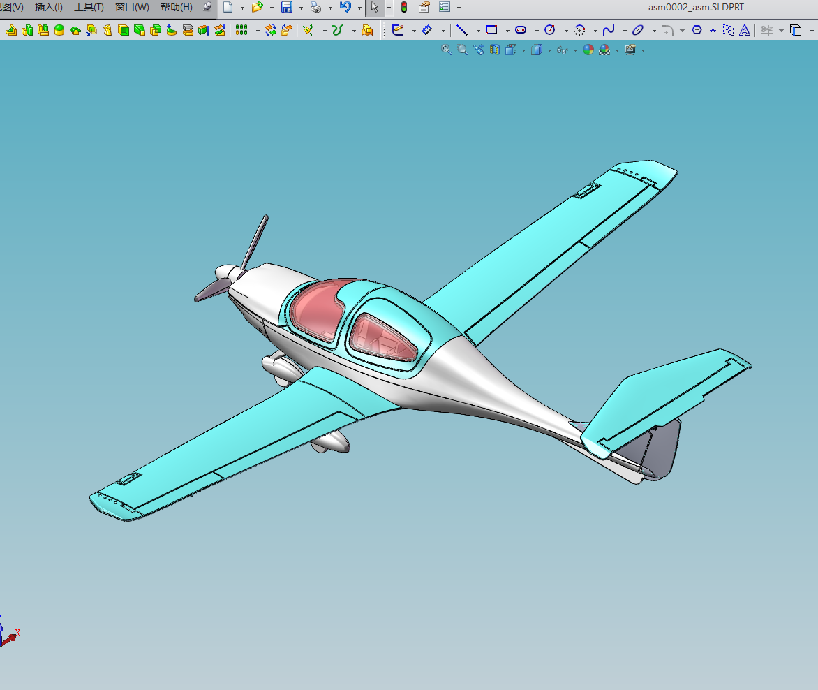
Task: Expand the dropdown arrow beside Save
Action: point(301,8)
